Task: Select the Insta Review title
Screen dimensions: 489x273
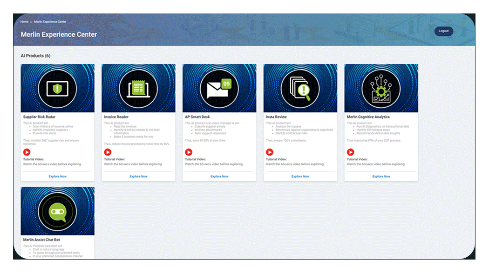Action: 276,117
